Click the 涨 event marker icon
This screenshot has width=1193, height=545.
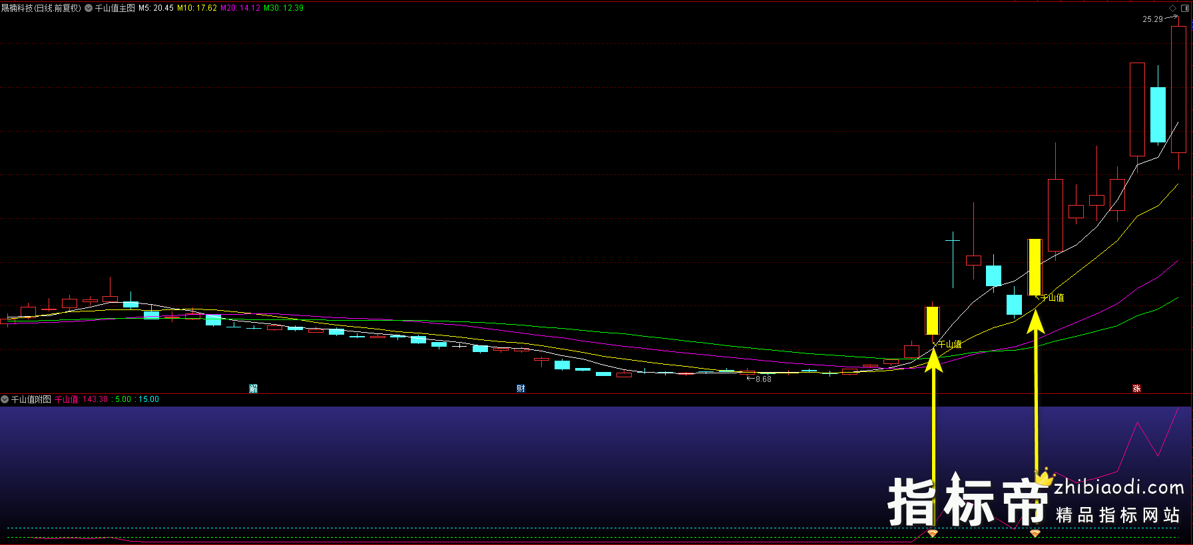[x=1136, y=389]
